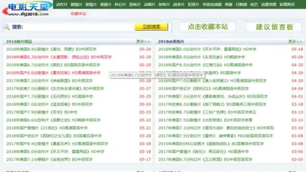Open 《东方快车谋杀案》 BD中英双字 link

tap(55, 88)
